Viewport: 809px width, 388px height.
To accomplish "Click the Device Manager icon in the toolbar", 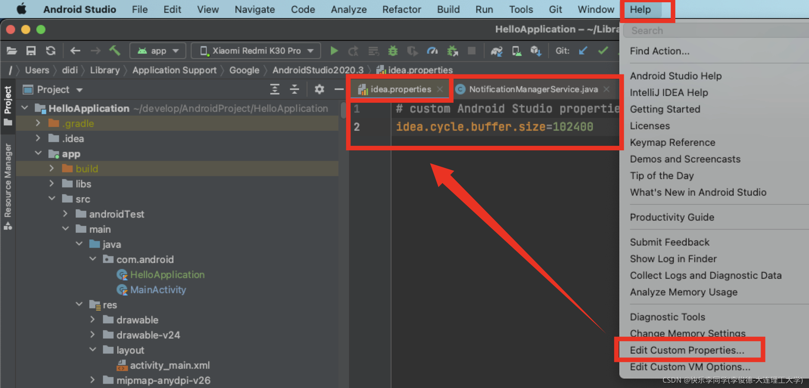I will 516,50.
